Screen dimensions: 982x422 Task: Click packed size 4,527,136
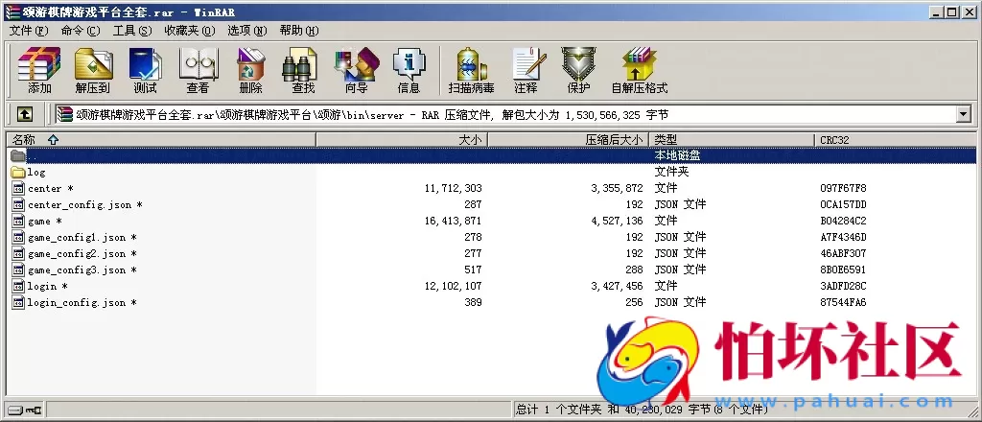click(x=617, y=221)
